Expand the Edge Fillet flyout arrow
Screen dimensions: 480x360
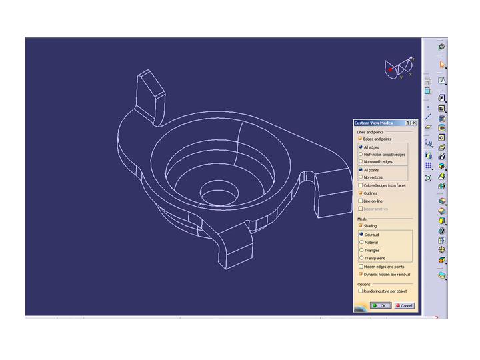pyautogui.click(x=446, y=205)
